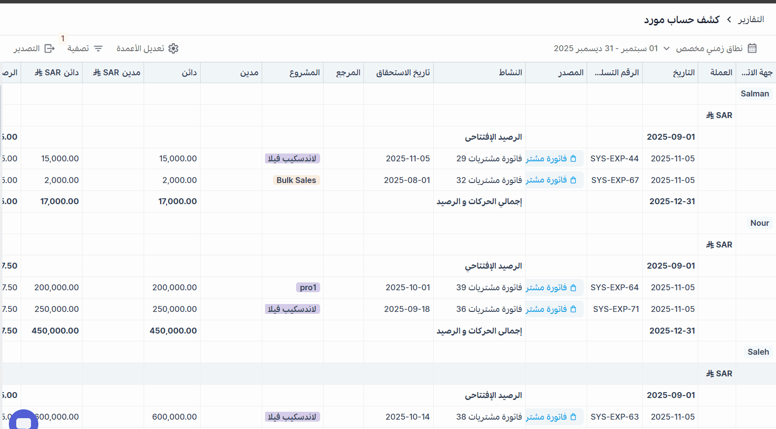Click the calendar icon for custom date range
The image size is (776, 429).
click(x=752, y=48)
